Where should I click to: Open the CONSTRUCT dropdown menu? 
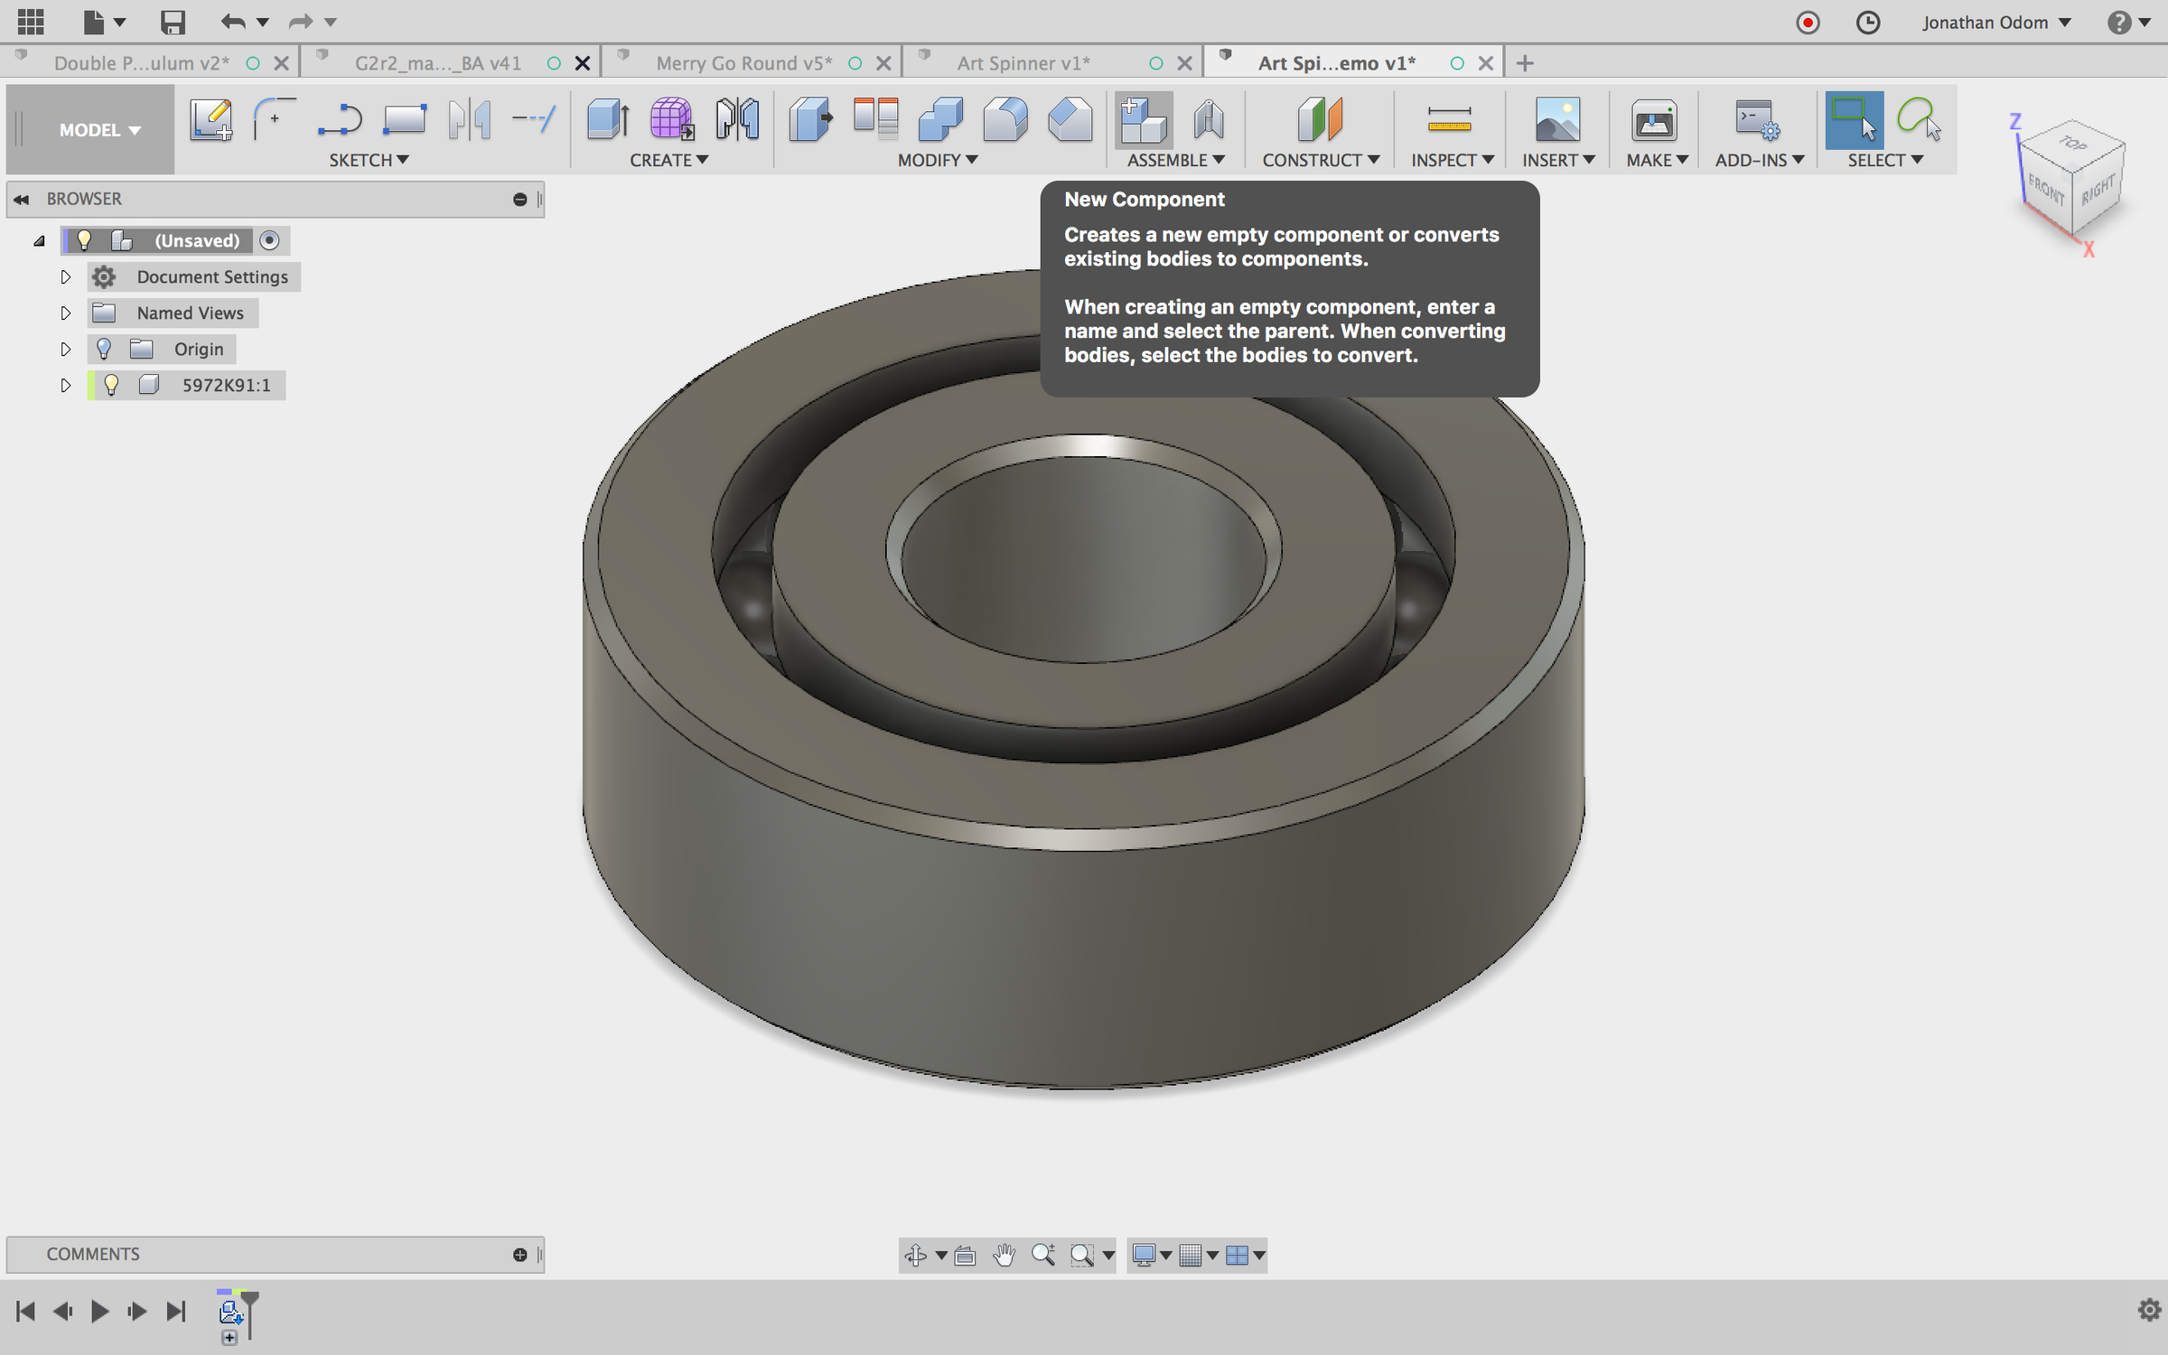tap(1320, 160)
